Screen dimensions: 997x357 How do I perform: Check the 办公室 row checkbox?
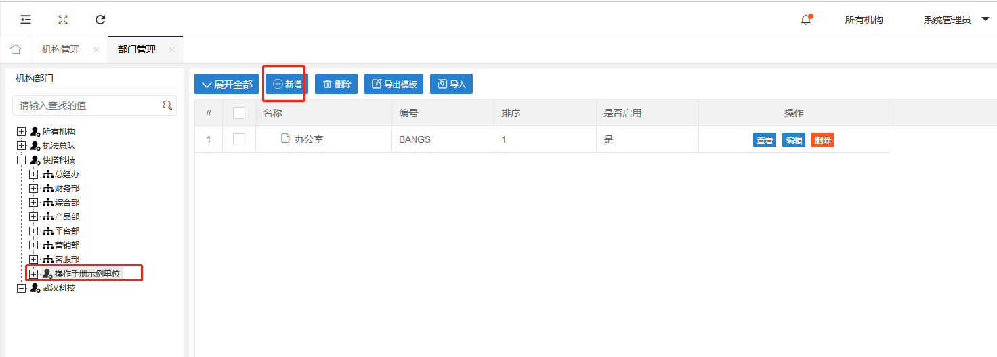(x=238, y=139)
